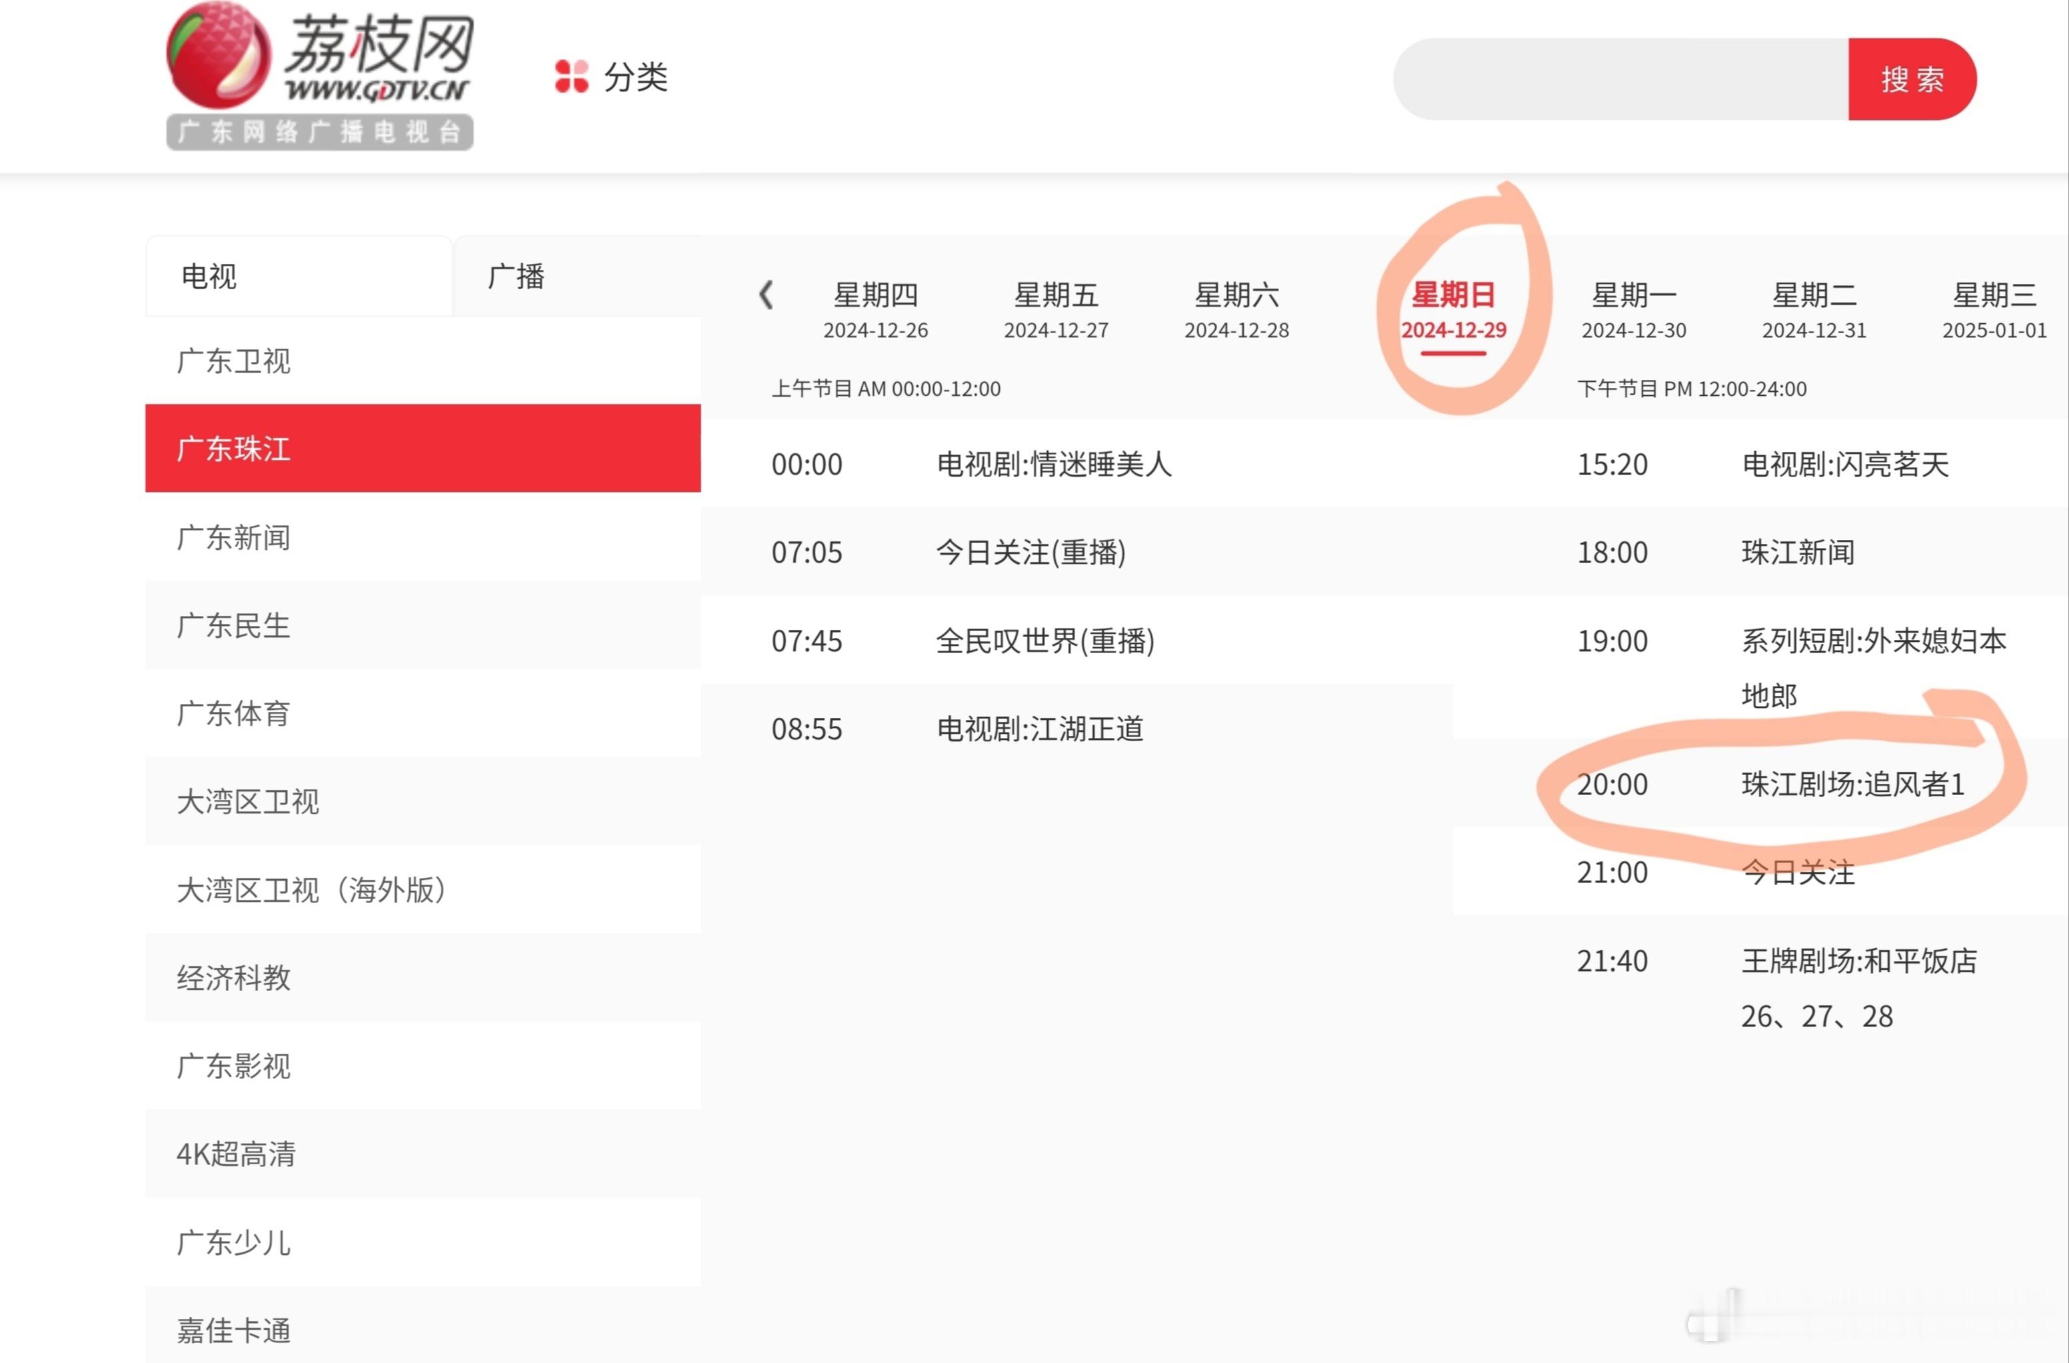Select 星期六 2024-12-28 date tab
Viewport: 2069px width, 1363px height.
[x=1236, y=311]
